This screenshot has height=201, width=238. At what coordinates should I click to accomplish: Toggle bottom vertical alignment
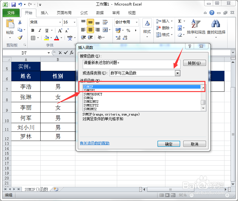97,22
